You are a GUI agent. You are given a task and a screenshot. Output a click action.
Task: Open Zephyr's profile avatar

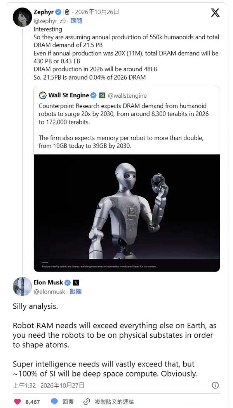[x=23, y=17]
